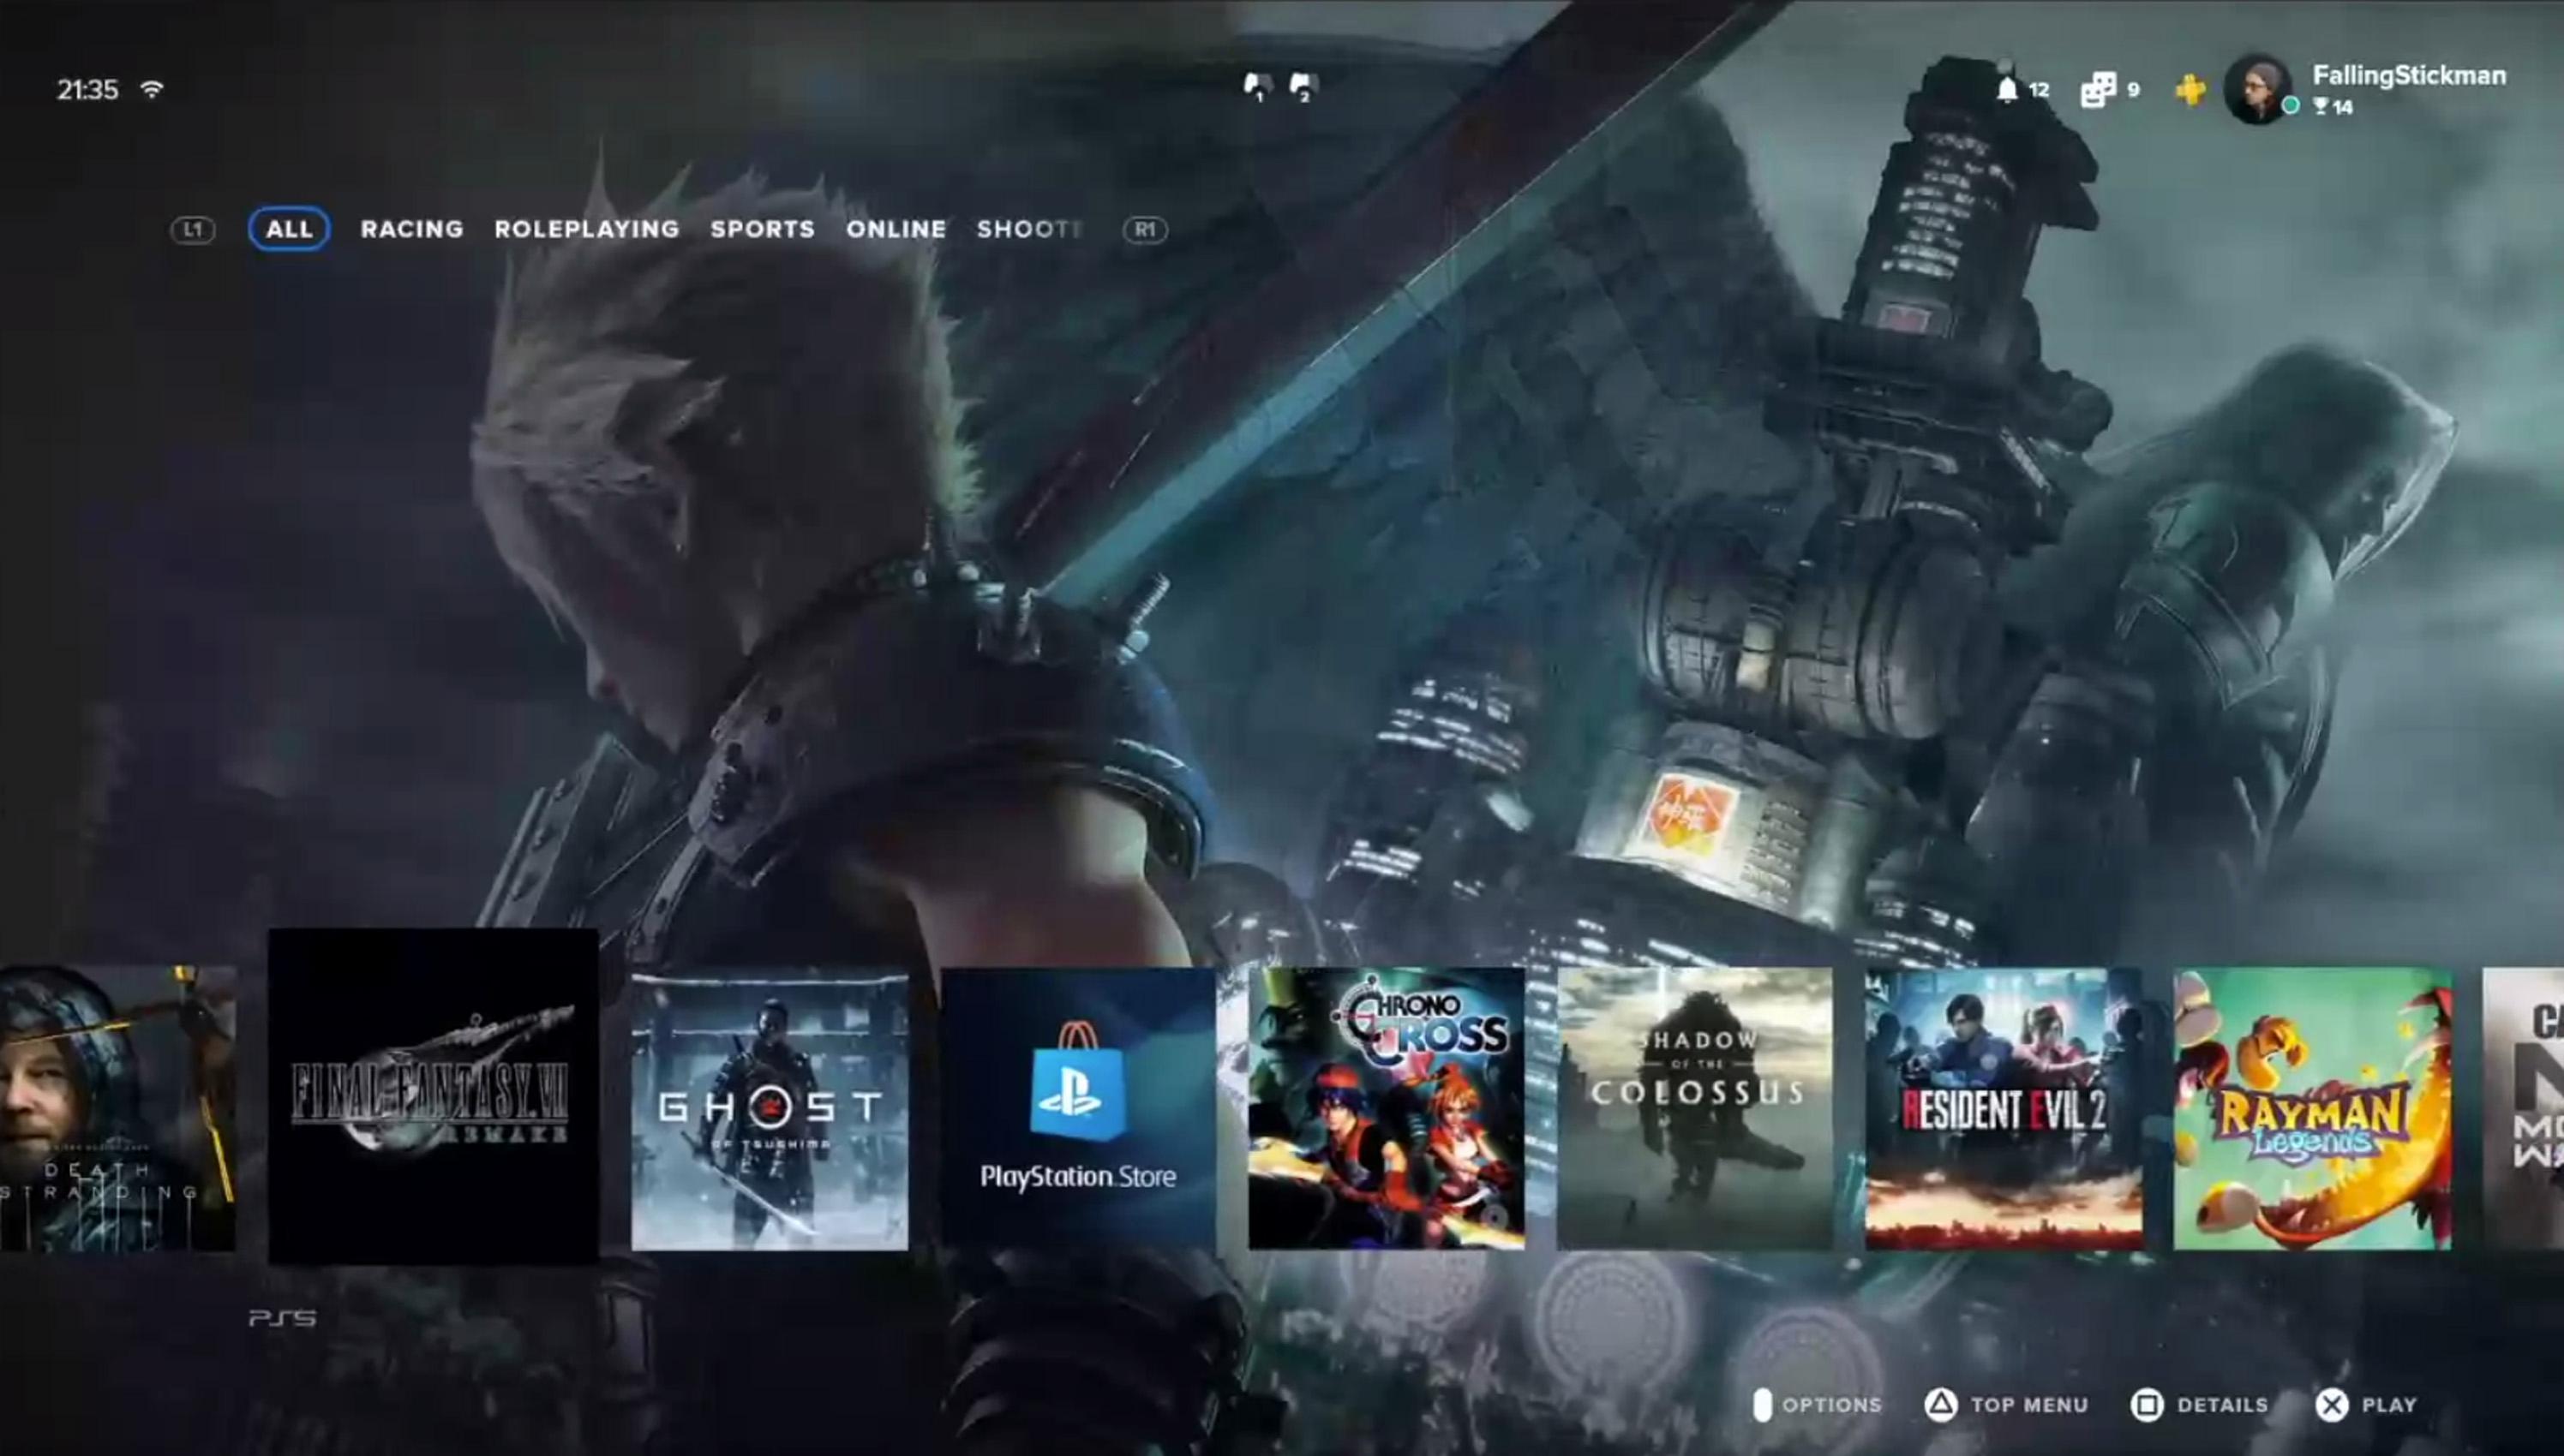
Task: Select the Resident Evil 2 tile
Action: 2004,1108
